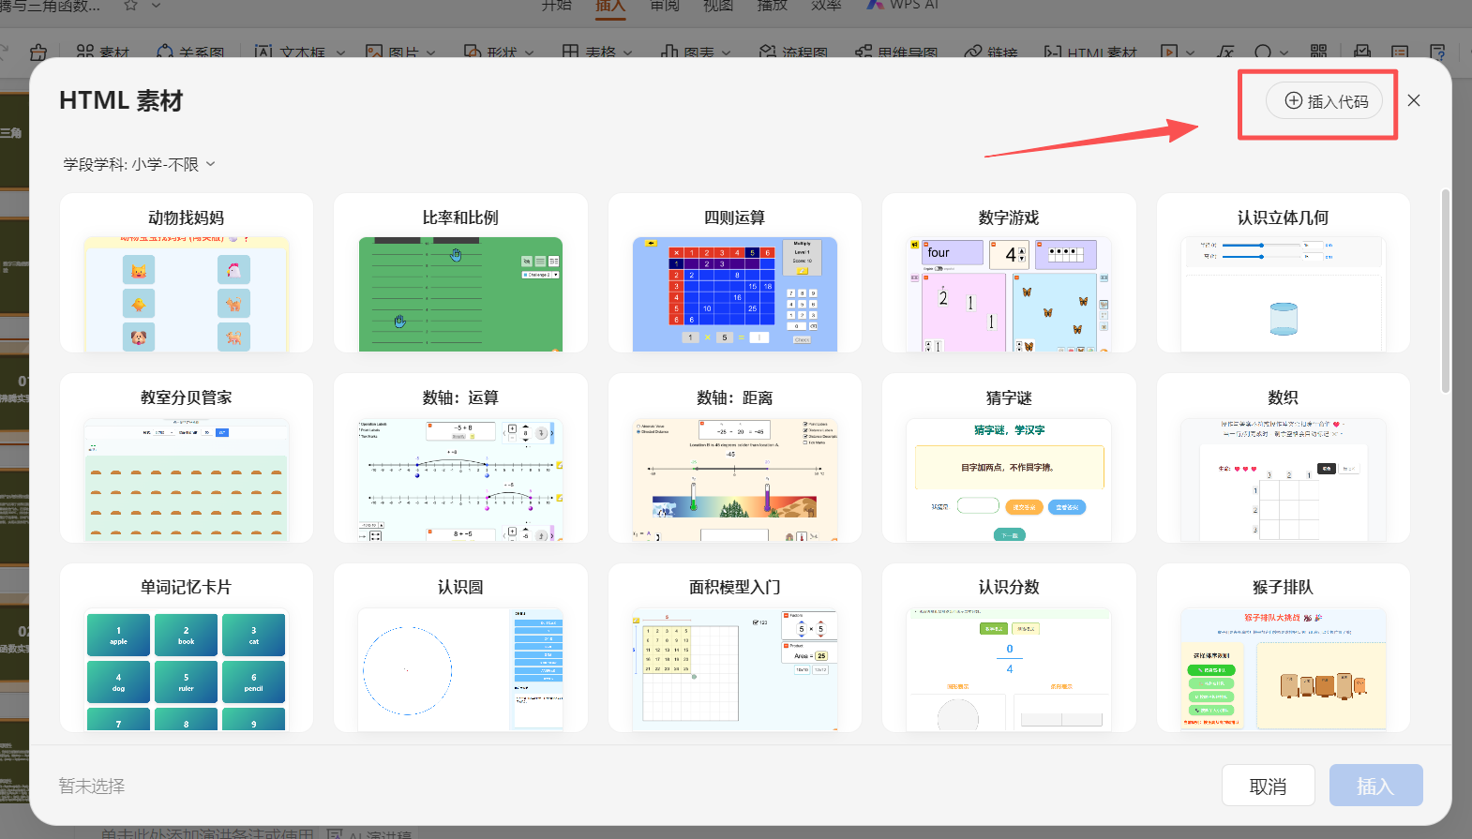Choose the 比率和比例 material
Image resolution: width=1472 pixels, height=839 pixels.
[x=460, y=274]
